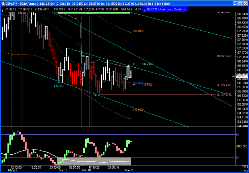Click the 19:23:39 time axis label
The image size is (249, 173).
35,167
